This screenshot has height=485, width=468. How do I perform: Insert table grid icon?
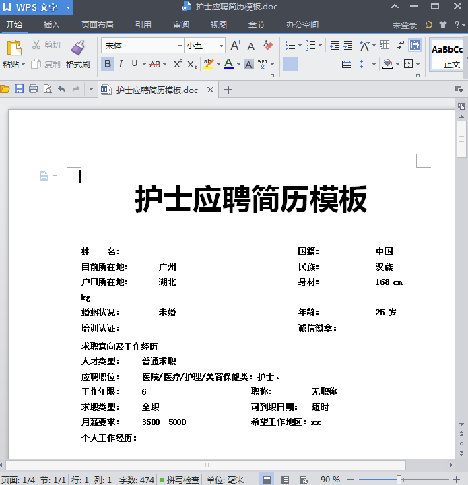point(385,45)
